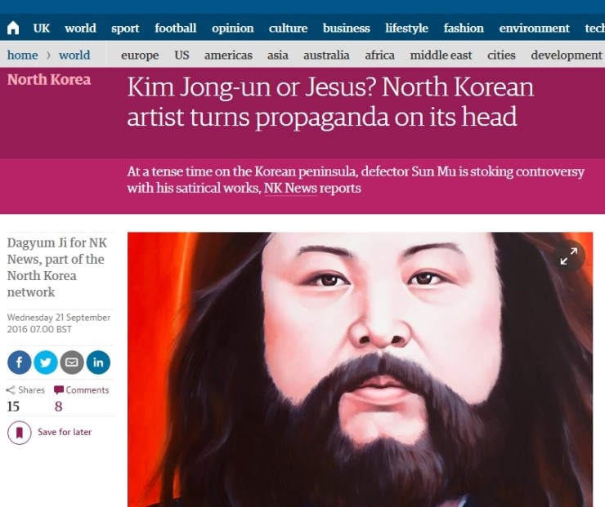Select the cities subsection
The image size is (605, 507).
pos(501,55)
